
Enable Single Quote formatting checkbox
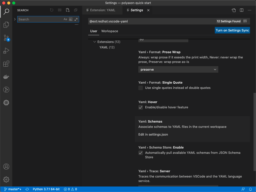(x=141, y=88)
